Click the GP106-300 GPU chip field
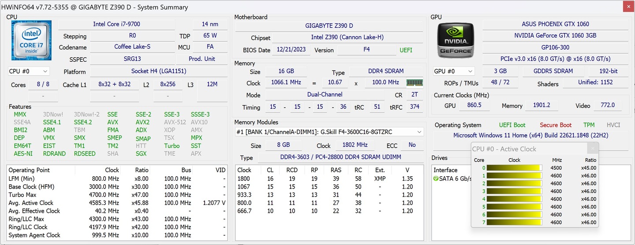Image resolution: width=635 pixels, height=245 pixels. point(555,47)
